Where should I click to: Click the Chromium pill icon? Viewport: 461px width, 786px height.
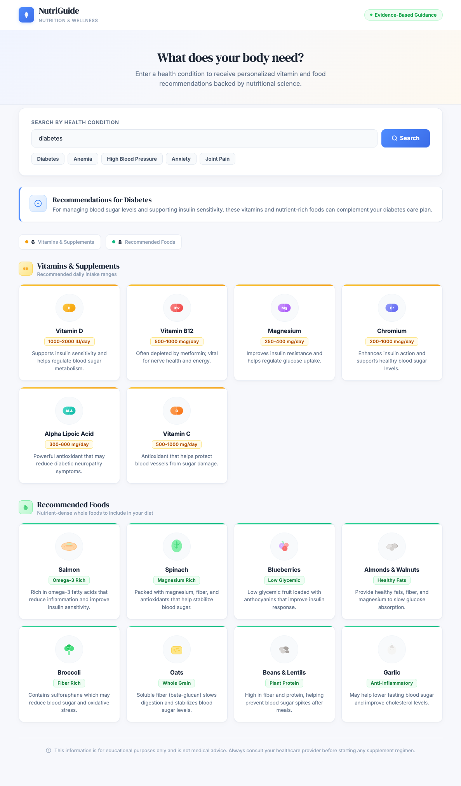click(x=392, y=308)
